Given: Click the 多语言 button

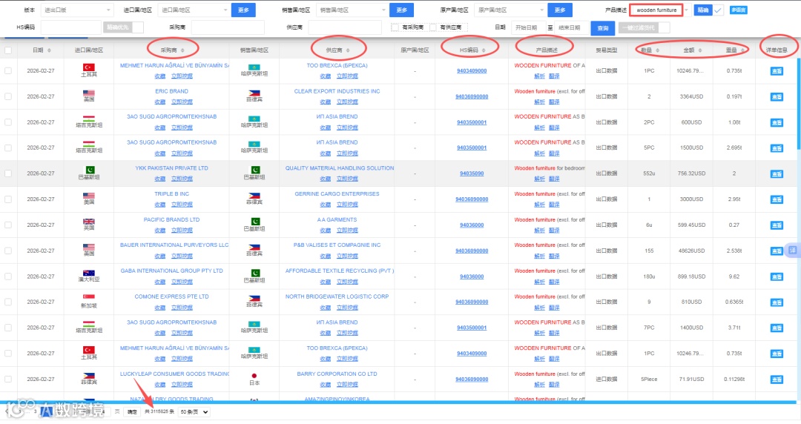Looking at the screenshot, I should coord(738,10).
